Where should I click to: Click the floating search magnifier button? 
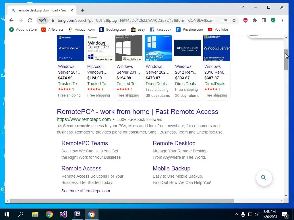point(264,178)
